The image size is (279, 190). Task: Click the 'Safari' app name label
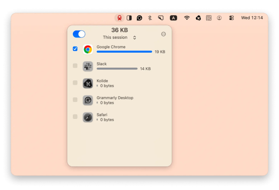(102, 115)
